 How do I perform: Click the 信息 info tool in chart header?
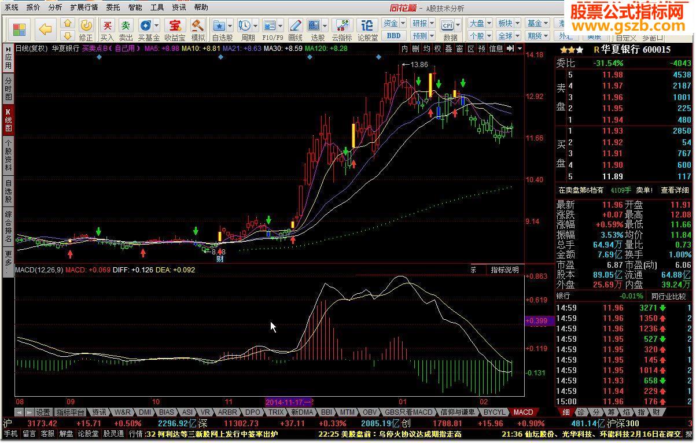point(496,49)
